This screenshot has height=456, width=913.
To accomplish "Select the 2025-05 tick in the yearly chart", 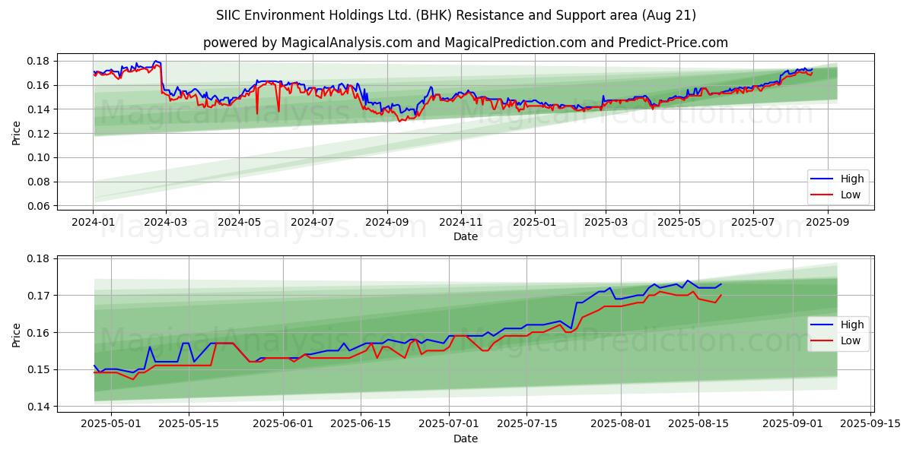I will 679,223.
